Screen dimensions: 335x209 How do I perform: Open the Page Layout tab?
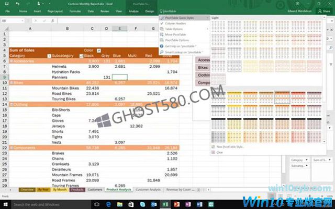[x=55, y=11]
